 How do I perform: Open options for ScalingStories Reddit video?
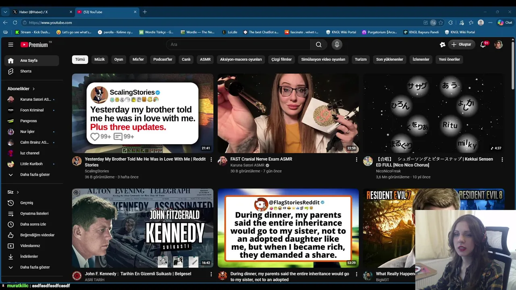pos(211,159)
